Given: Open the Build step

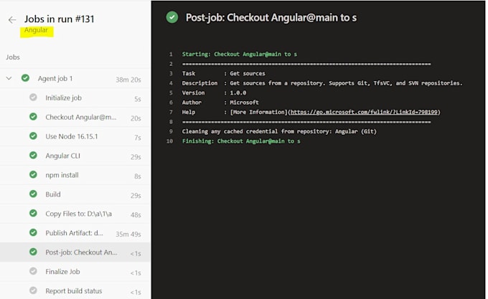Looking at the screenshot, I should (x=75, y=194).
